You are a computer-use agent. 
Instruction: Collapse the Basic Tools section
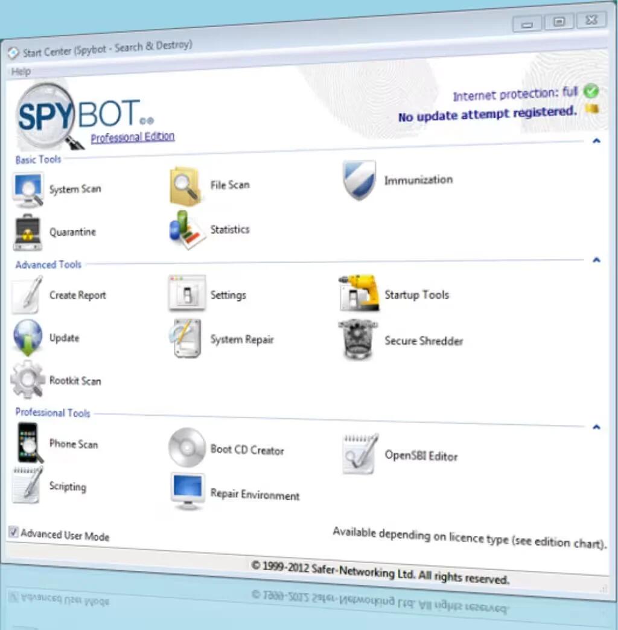tap(596, 141)
